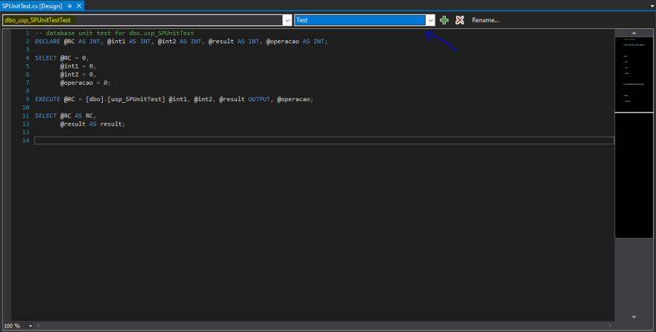
Task: Click the horizontal scroll left arrow
Action: pos(38,326)
